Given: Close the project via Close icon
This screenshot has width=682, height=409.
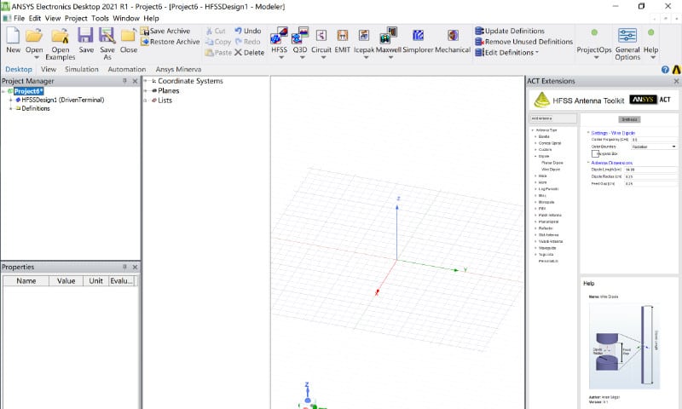Looking at the screenshot, I should [x=129, y=36].
